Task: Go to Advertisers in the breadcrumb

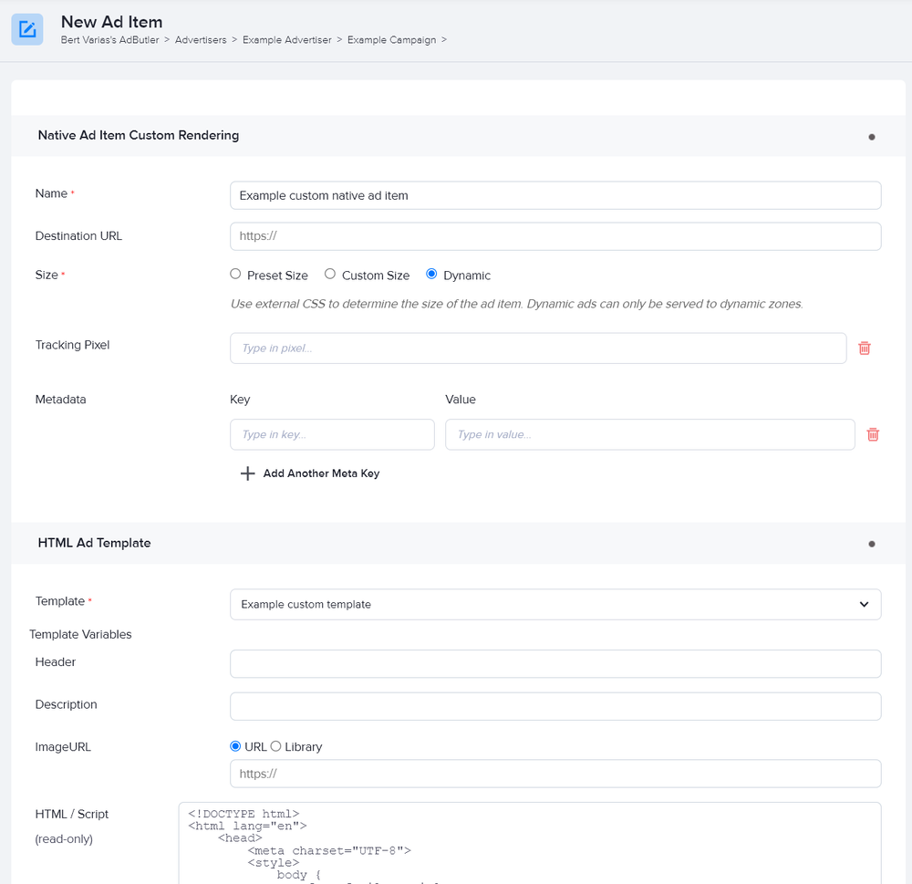Action: pos(201,40)
